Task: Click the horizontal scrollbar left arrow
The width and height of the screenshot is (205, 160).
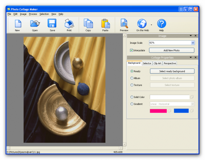Action: coord(8,148)
